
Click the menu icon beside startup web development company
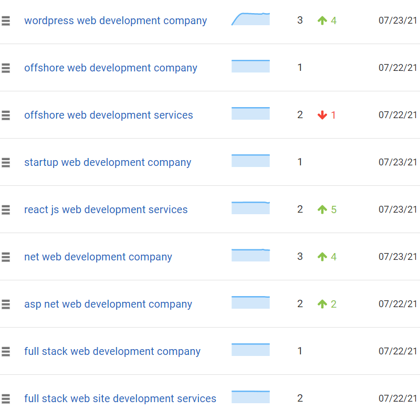tap(6, 162)
